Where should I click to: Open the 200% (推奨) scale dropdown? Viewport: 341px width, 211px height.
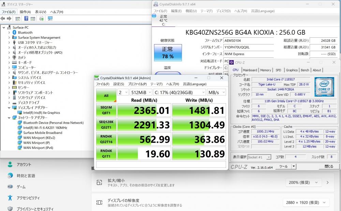pyautogui.click(x=303, y=182)
